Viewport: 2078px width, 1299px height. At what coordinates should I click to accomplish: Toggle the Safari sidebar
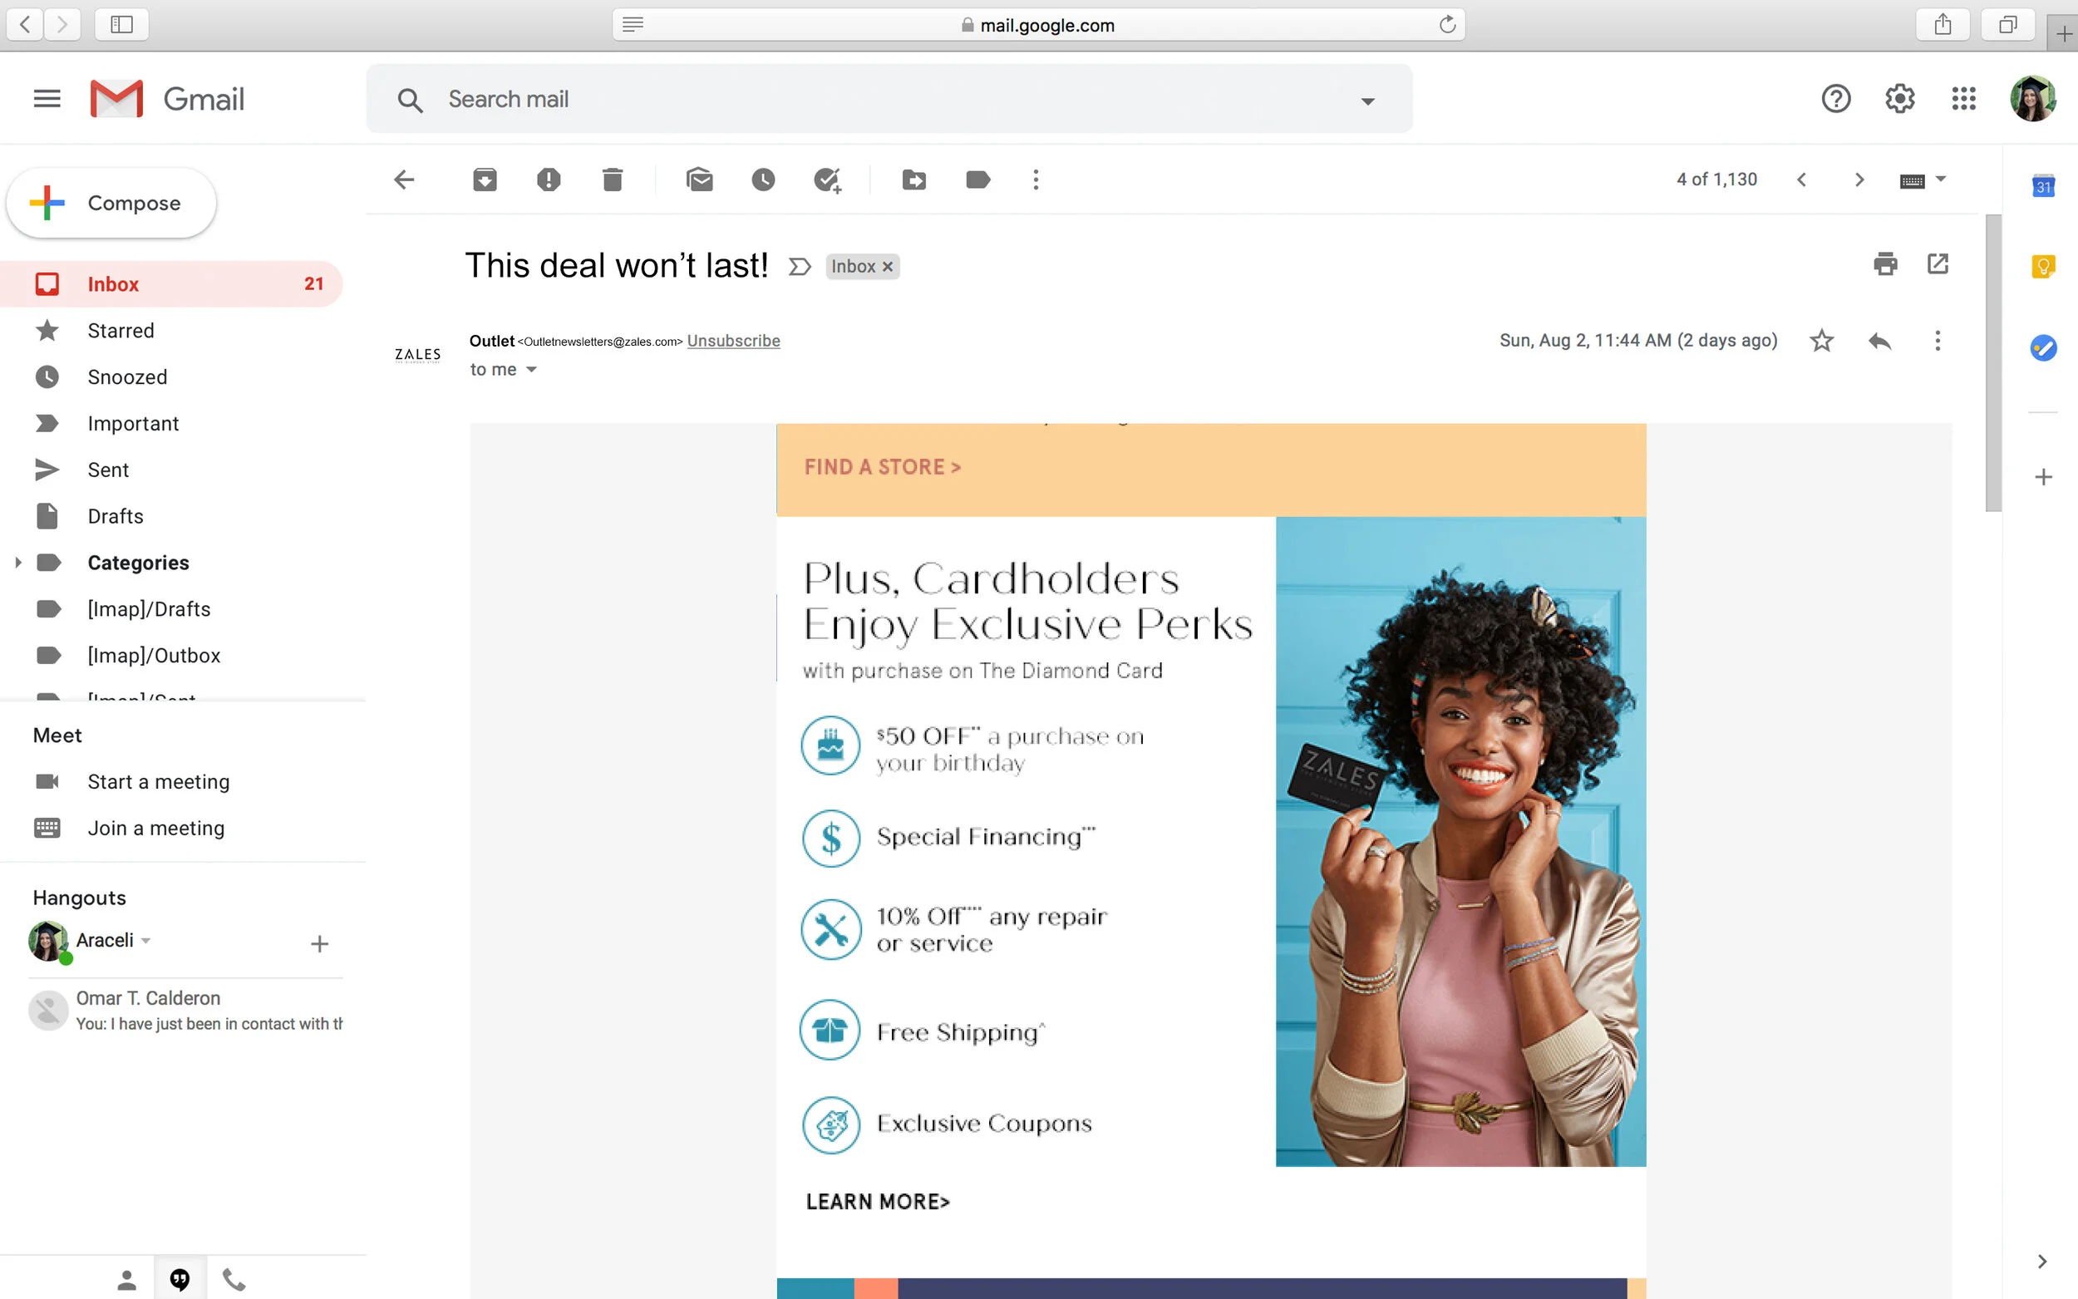pos(122,24)
